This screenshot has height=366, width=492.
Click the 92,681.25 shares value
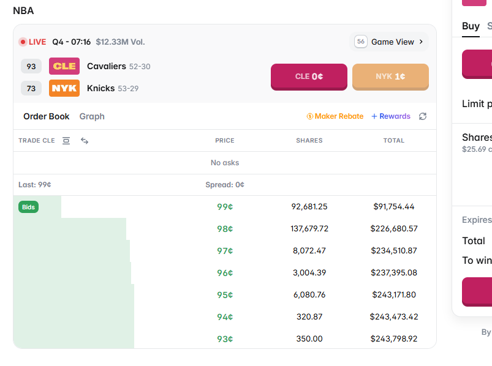click(x=309, y=206)
